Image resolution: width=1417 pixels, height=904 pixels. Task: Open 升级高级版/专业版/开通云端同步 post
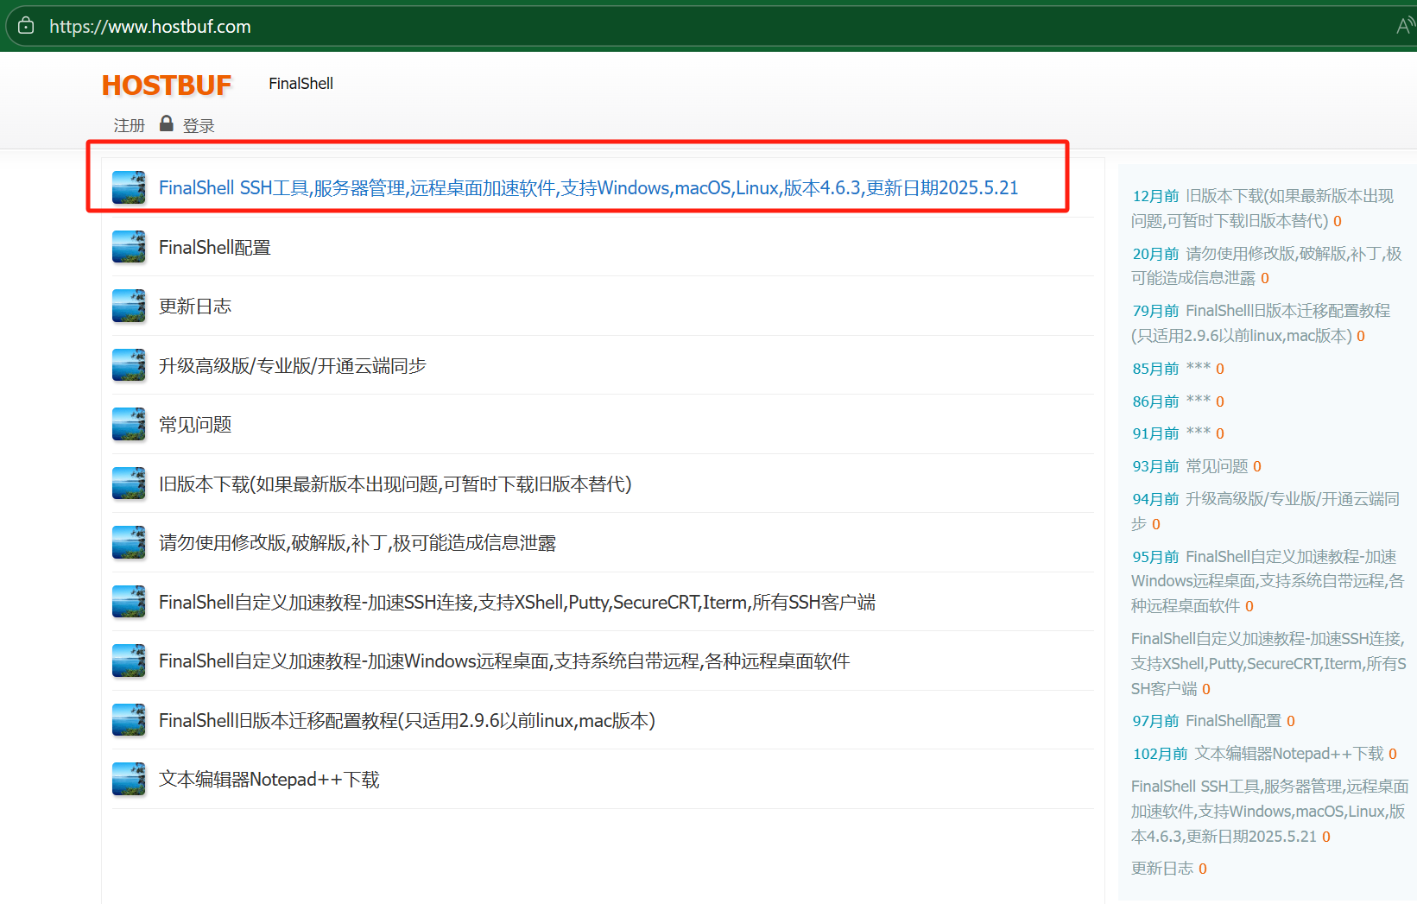point(293,366)
